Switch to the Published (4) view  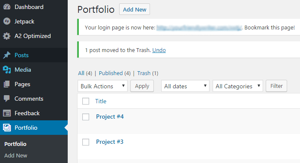point(114,73)
